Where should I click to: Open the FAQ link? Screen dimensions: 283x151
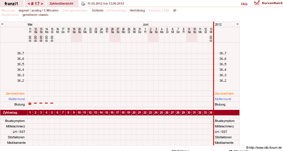pyautogui.click(x=244, y=4)
